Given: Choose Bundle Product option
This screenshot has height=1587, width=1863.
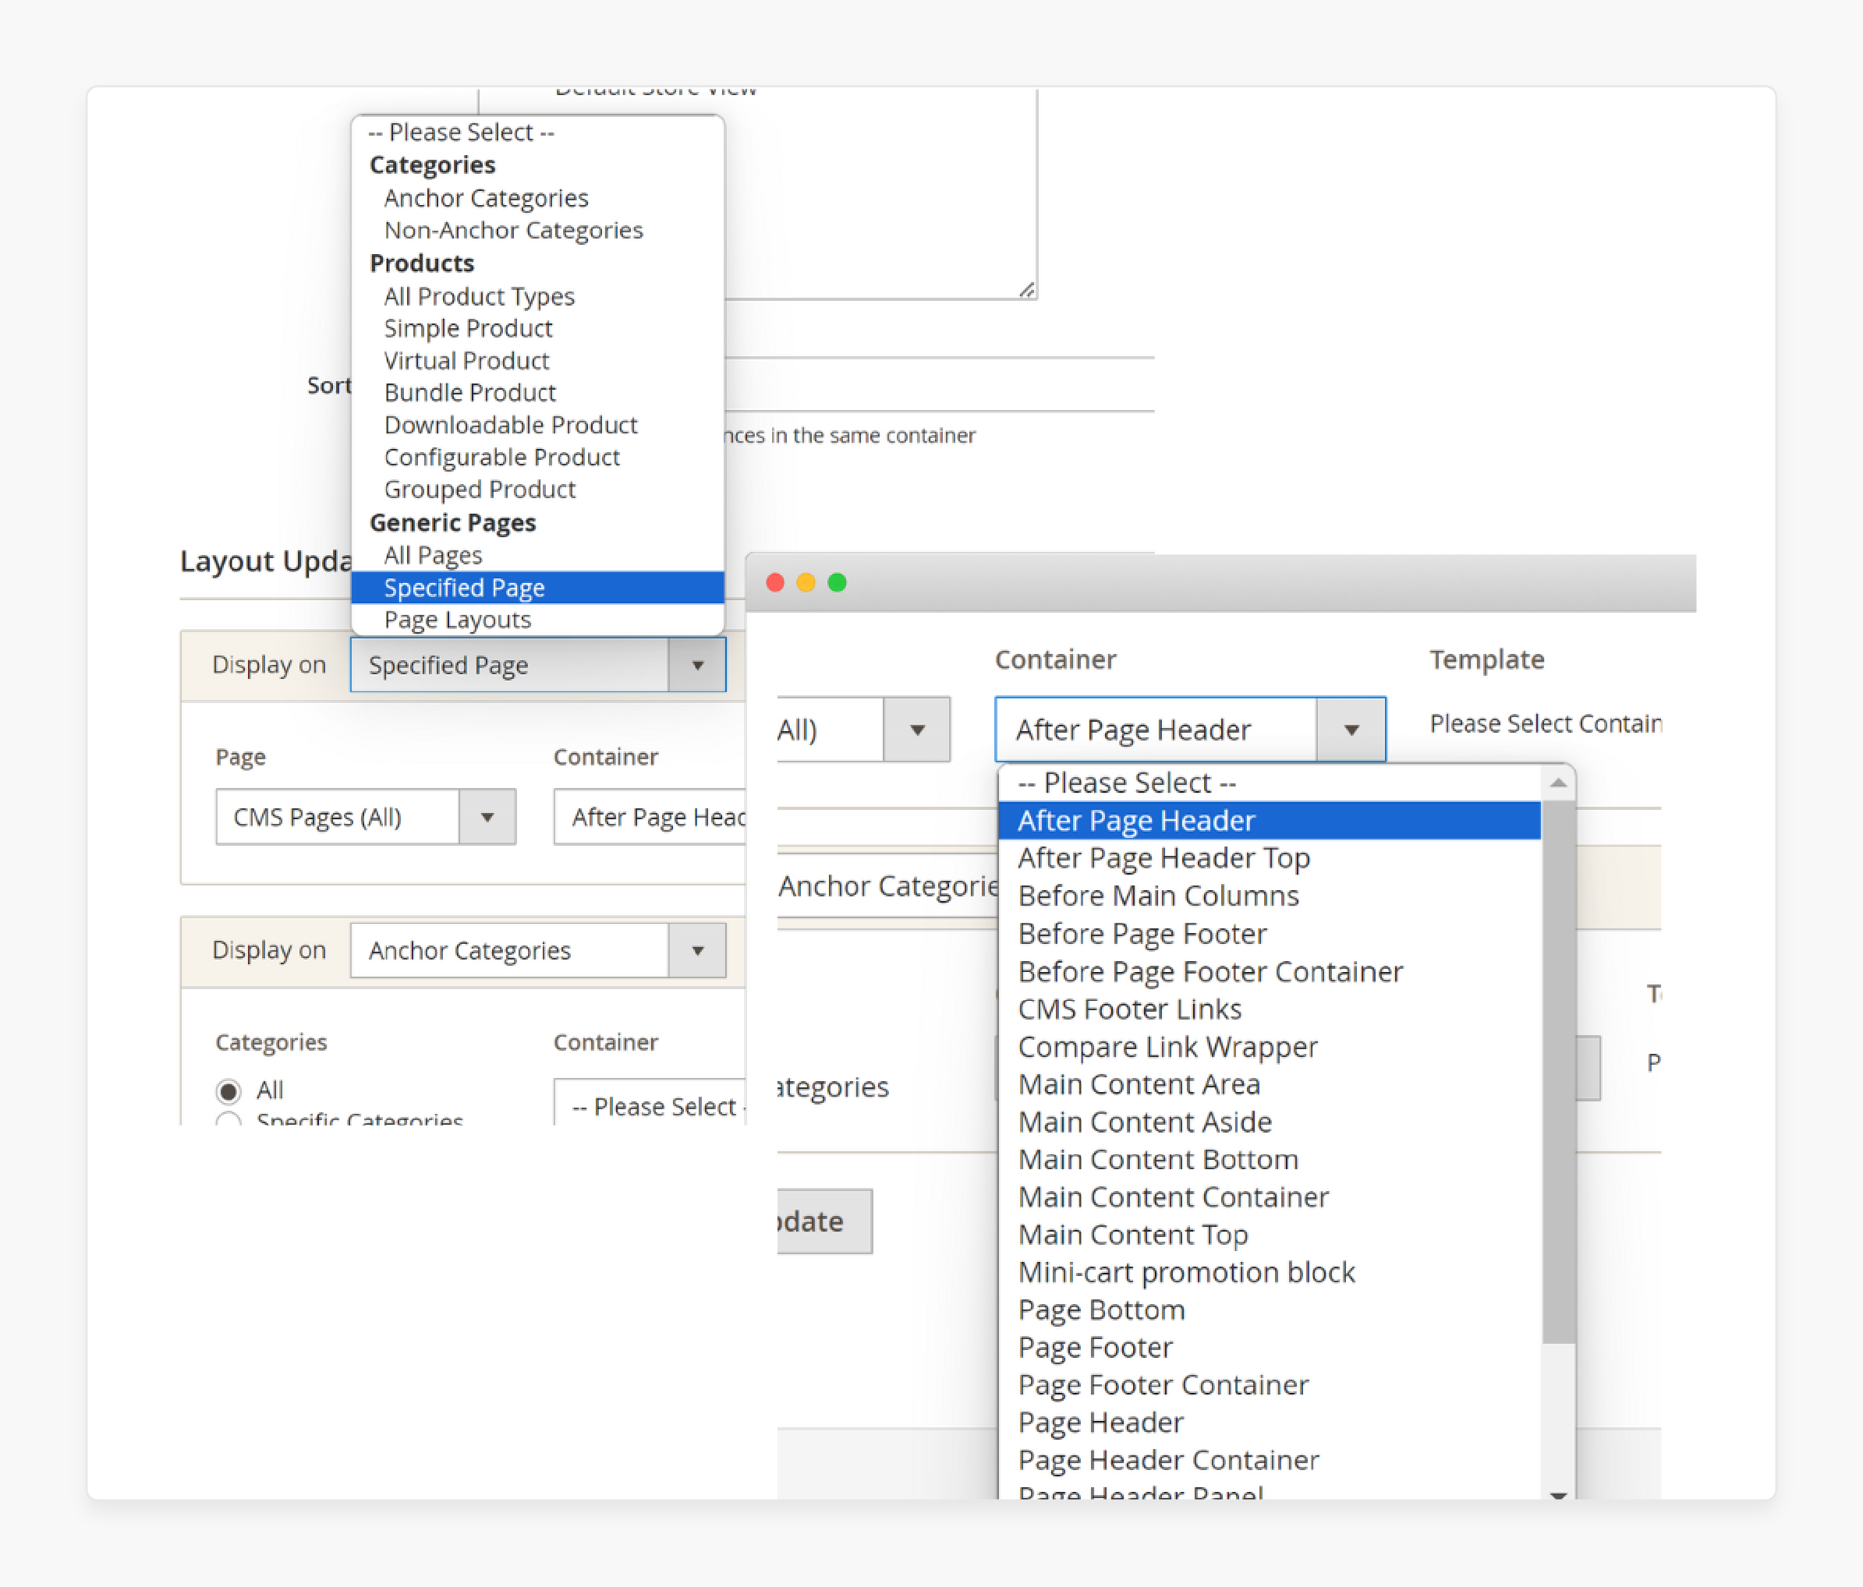Looking at the screenshot, I should 537,393.
